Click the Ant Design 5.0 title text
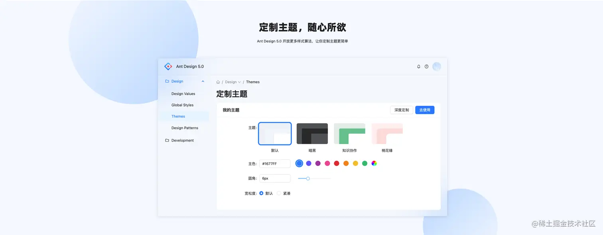 coord(190,66)
